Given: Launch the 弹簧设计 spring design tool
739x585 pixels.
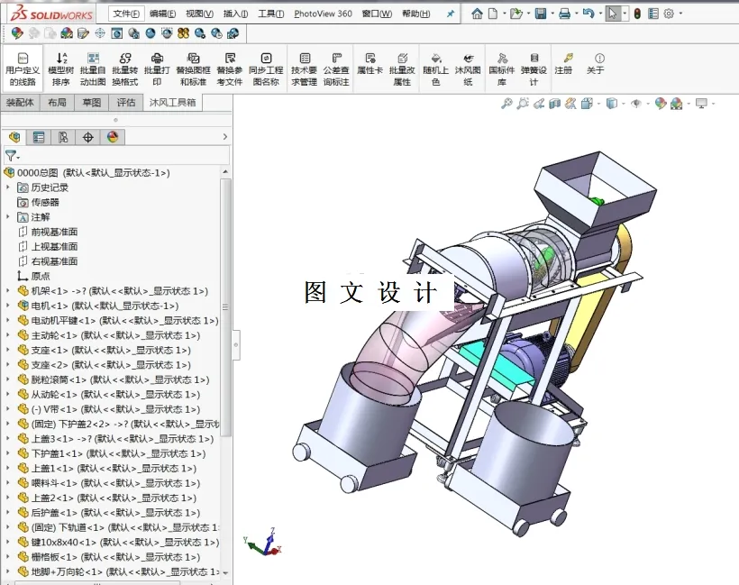Looking at the screenshot, I should (533, 68).
